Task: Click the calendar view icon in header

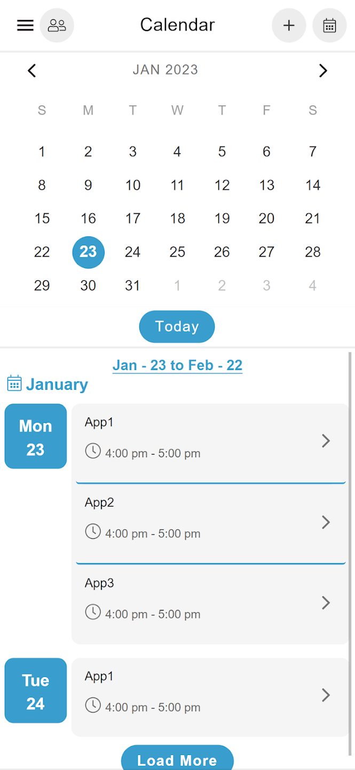Action: (x=329, y=25)
